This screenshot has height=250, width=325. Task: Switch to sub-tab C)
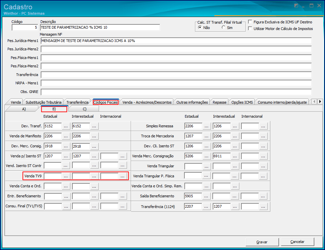[x=84, y=109]
